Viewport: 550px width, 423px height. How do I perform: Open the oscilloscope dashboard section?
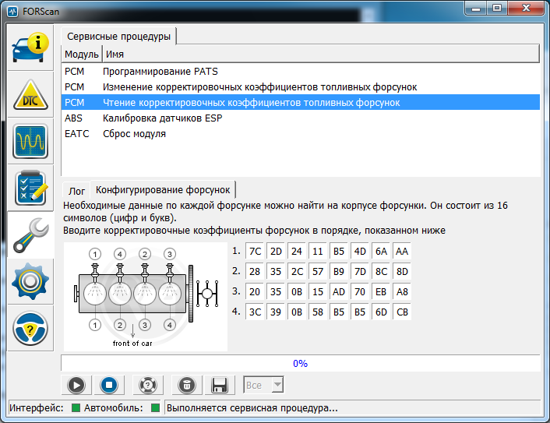click(x=30, y=141)
